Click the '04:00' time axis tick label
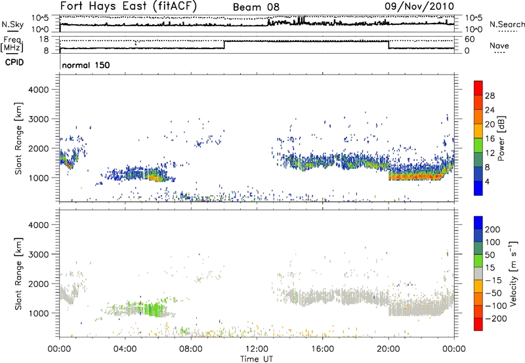Viewport: 525px width, 363px height. 125,349
